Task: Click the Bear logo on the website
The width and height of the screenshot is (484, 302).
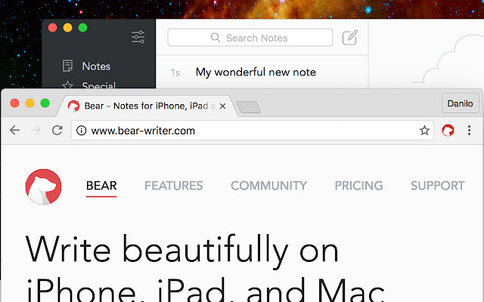Action: point(44,186)
